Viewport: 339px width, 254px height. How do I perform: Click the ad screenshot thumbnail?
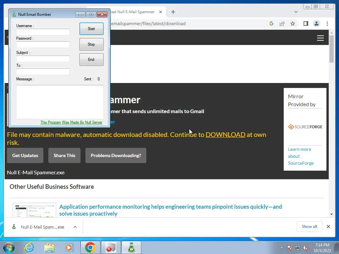tap(34, 210)
